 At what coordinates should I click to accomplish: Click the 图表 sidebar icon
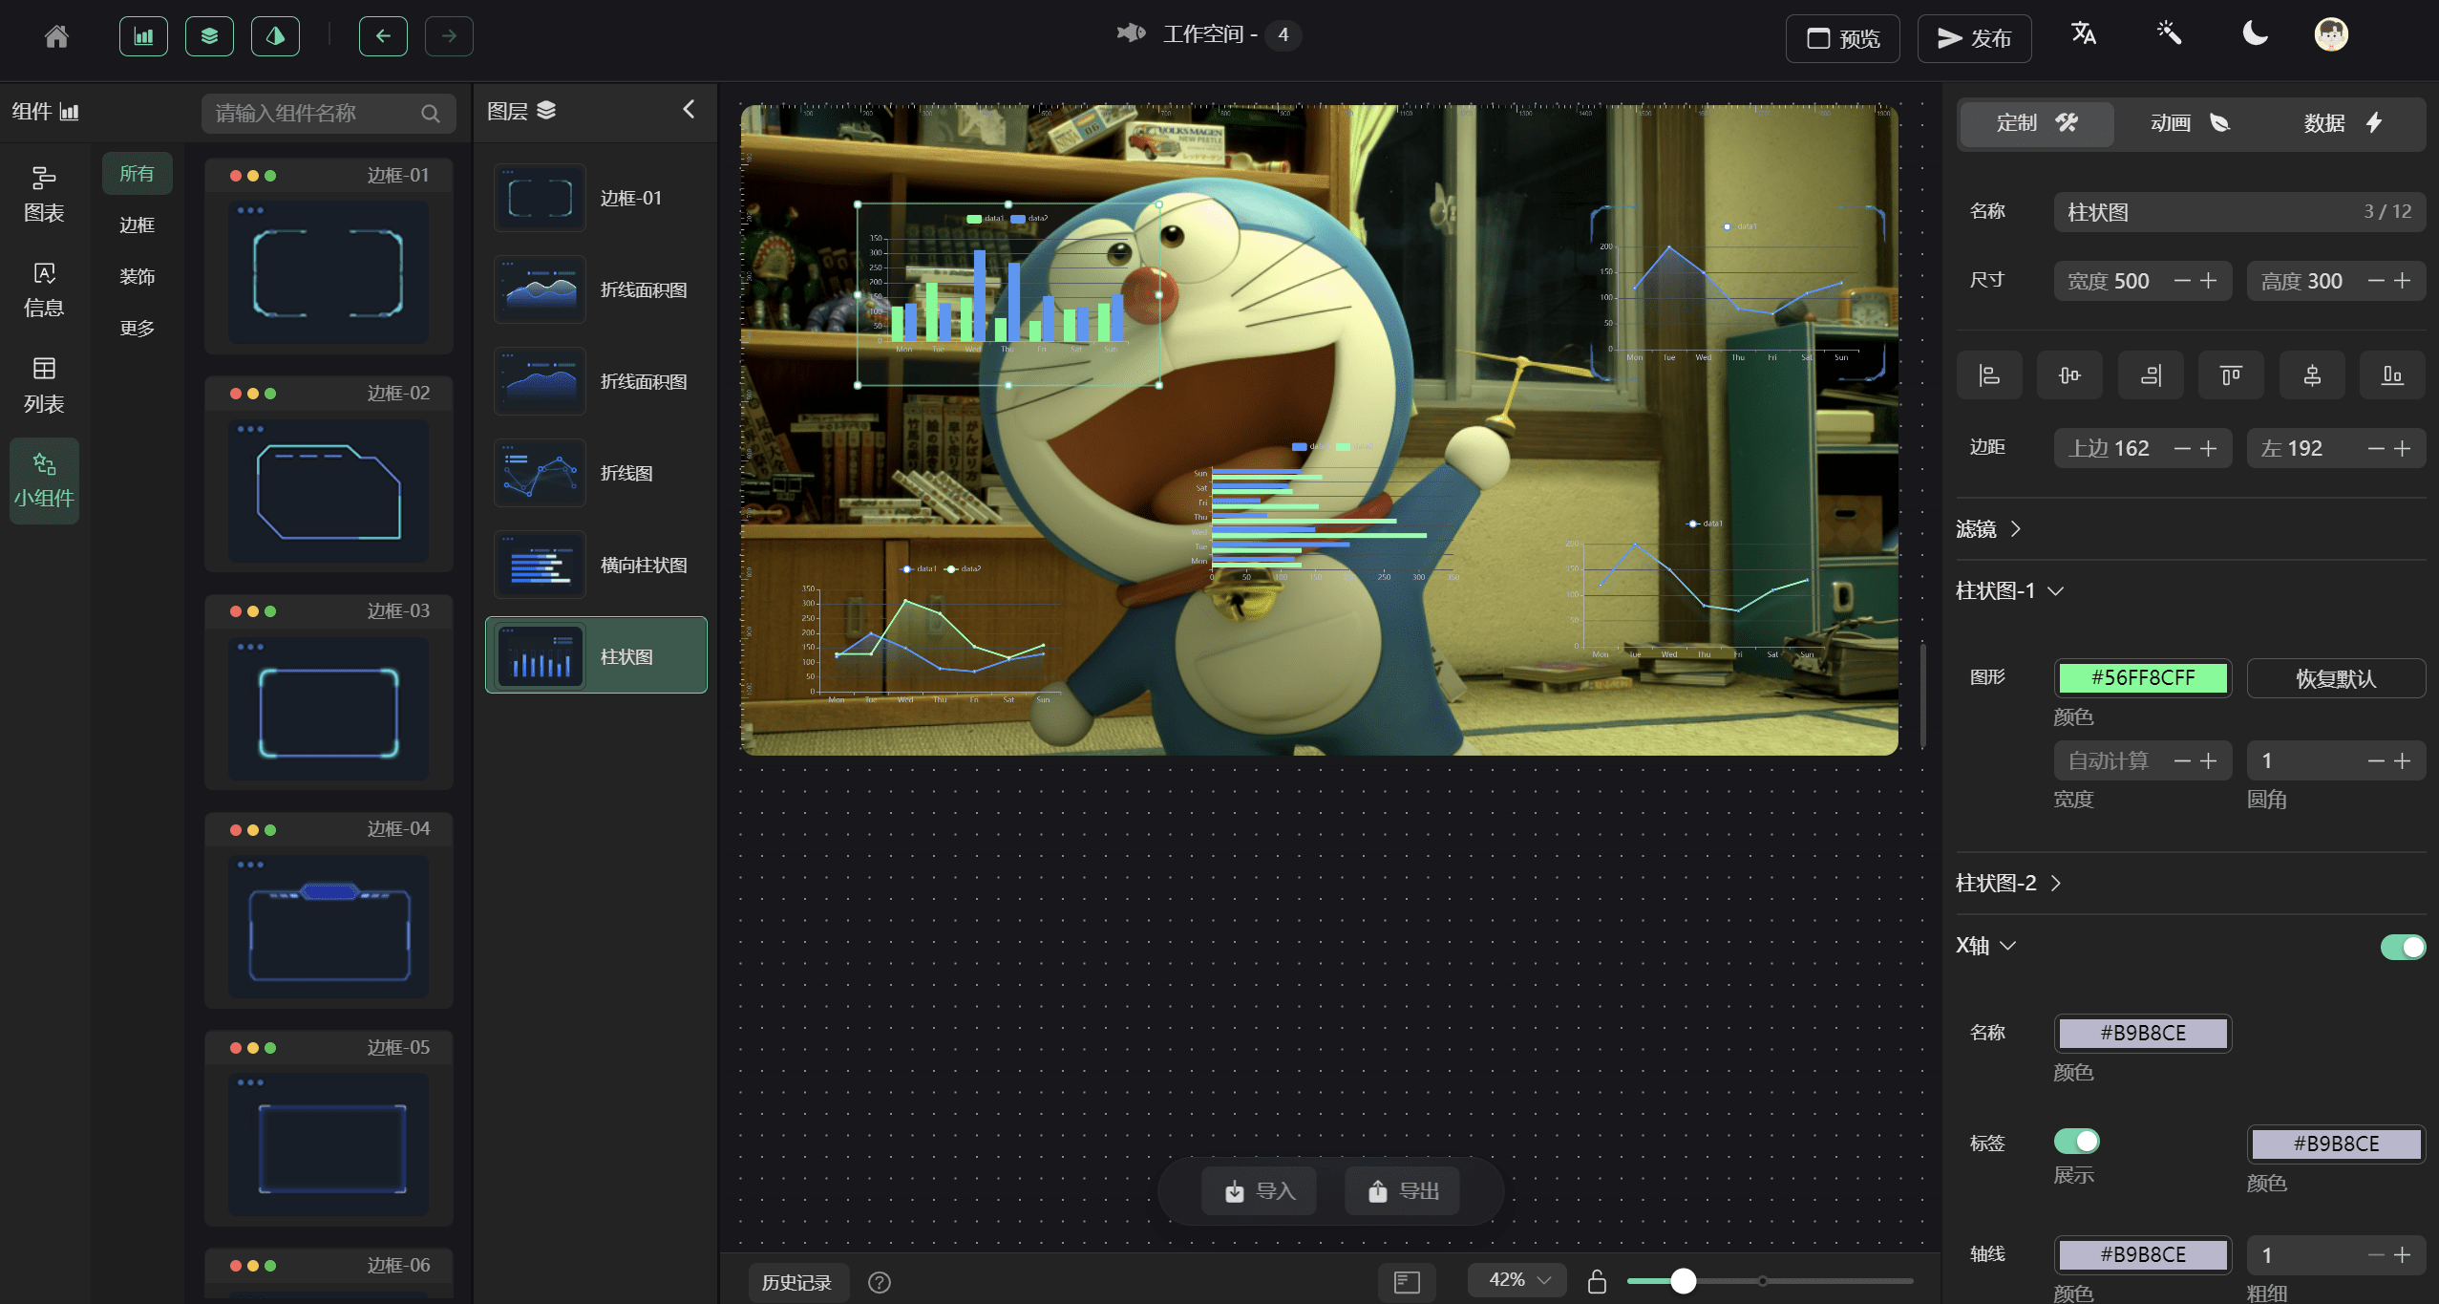pyautogui.click(x=45, y=195)
